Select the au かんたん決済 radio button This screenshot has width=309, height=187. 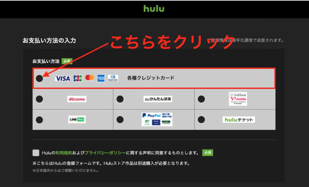(x=120, y=99)
